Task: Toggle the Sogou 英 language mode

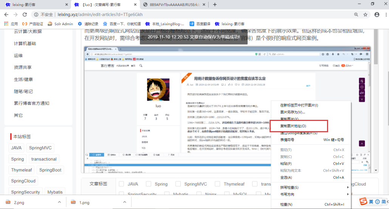Action: tap(371, 201)
